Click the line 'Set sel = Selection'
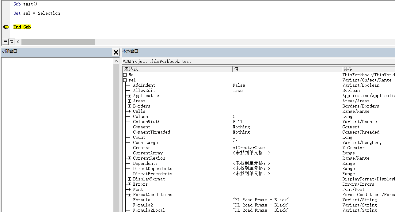The width and height of the screenshot is (395, 212). pos(37,13)
